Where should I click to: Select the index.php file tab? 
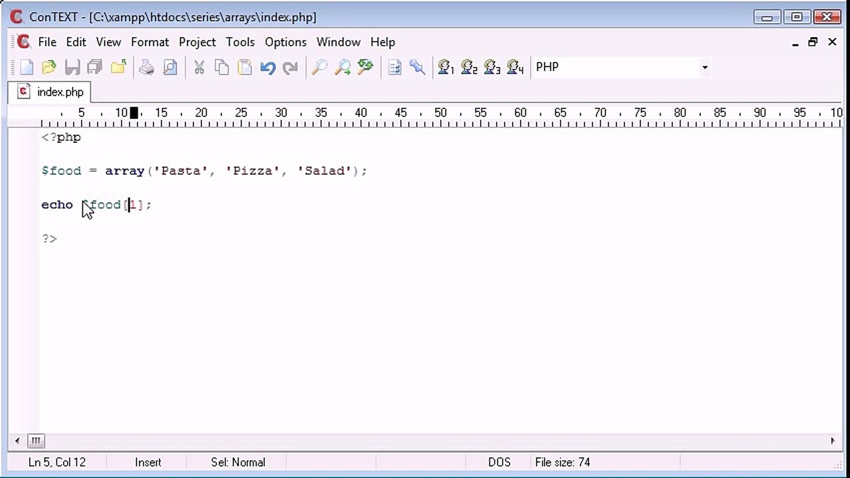(51, 92)
